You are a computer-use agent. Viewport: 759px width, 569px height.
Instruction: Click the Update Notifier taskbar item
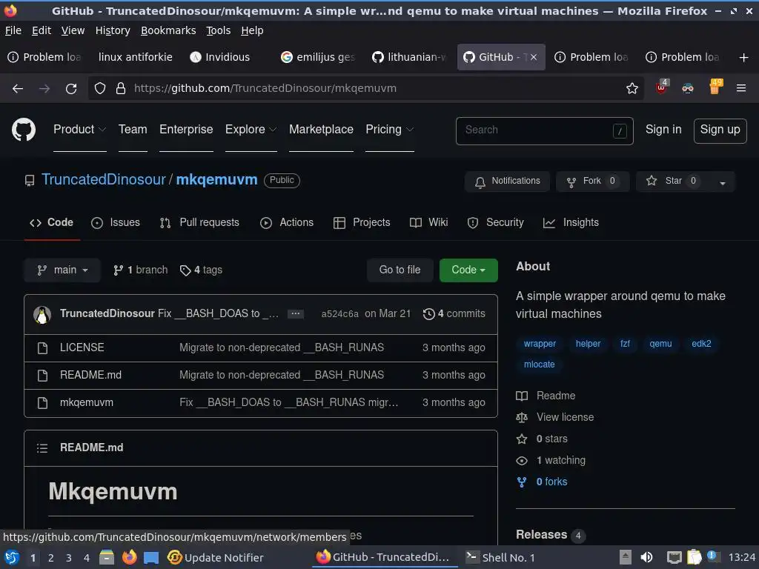[216, 557]
